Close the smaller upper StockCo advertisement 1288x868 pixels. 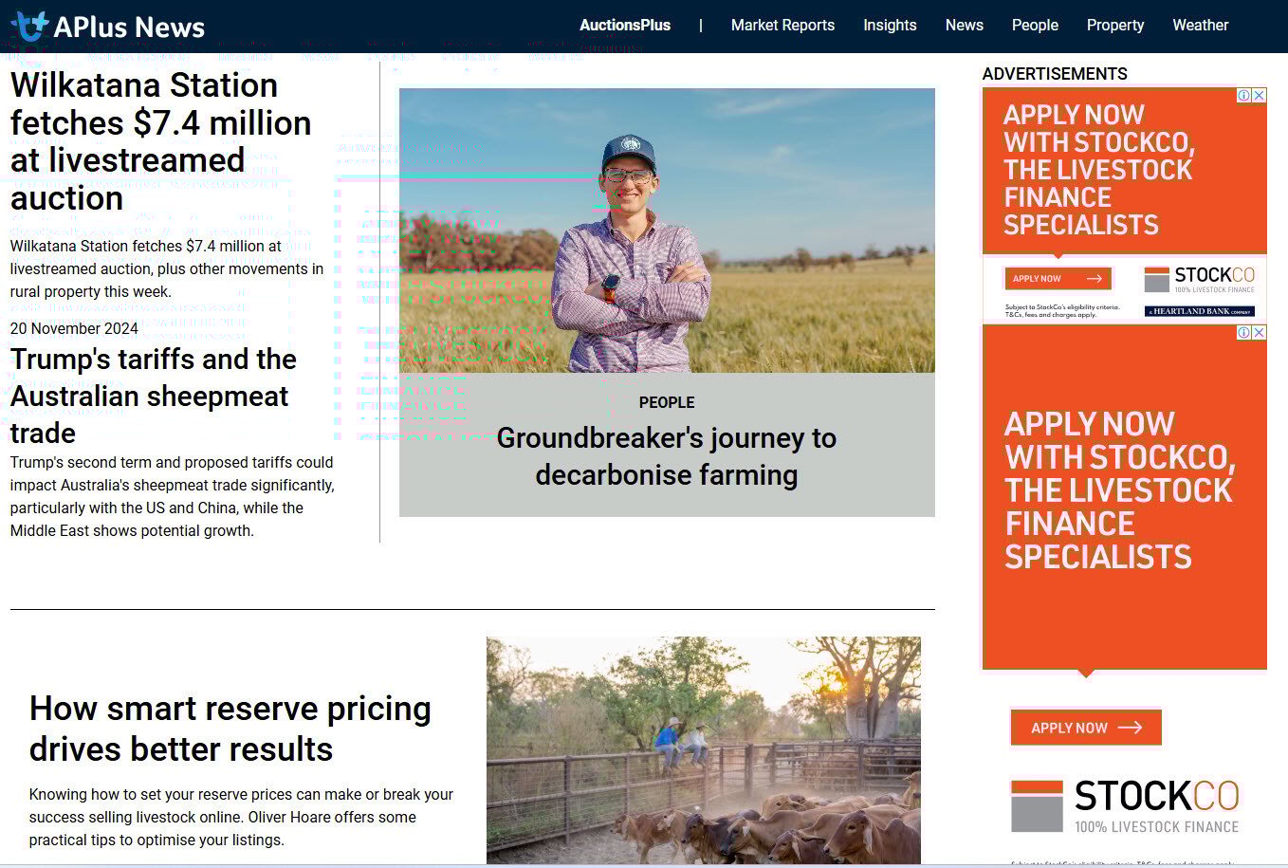point(1259,96)
